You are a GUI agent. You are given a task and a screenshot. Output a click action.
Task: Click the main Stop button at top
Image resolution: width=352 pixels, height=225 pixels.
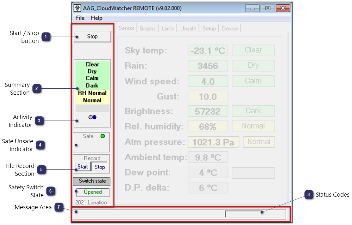click(x=92, y=37)
